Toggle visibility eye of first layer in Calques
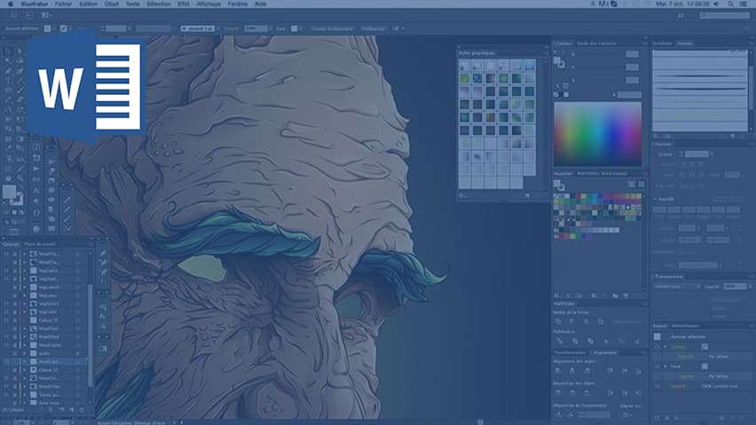Screen dimensions: 756x425 coord(6,254)
